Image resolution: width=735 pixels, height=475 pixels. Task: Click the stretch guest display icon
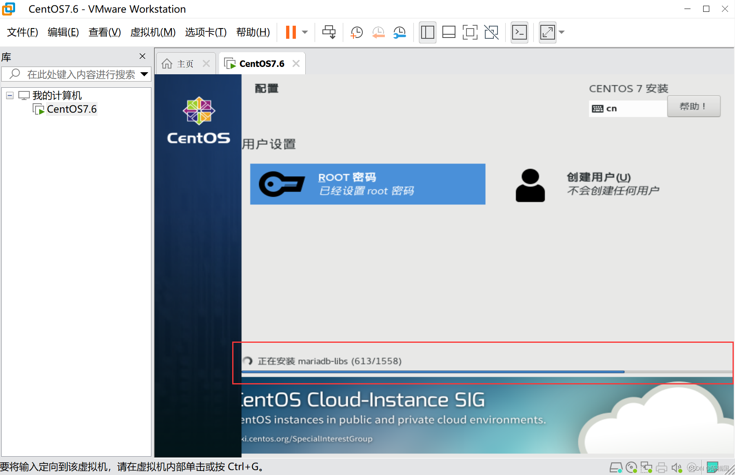[548, 32]
